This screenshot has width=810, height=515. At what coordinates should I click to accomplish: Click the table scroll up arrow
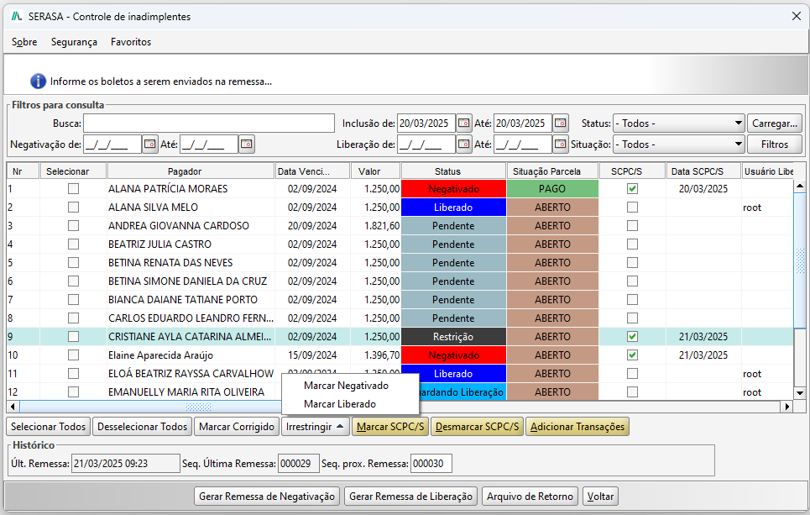click(x=800, y=186)
